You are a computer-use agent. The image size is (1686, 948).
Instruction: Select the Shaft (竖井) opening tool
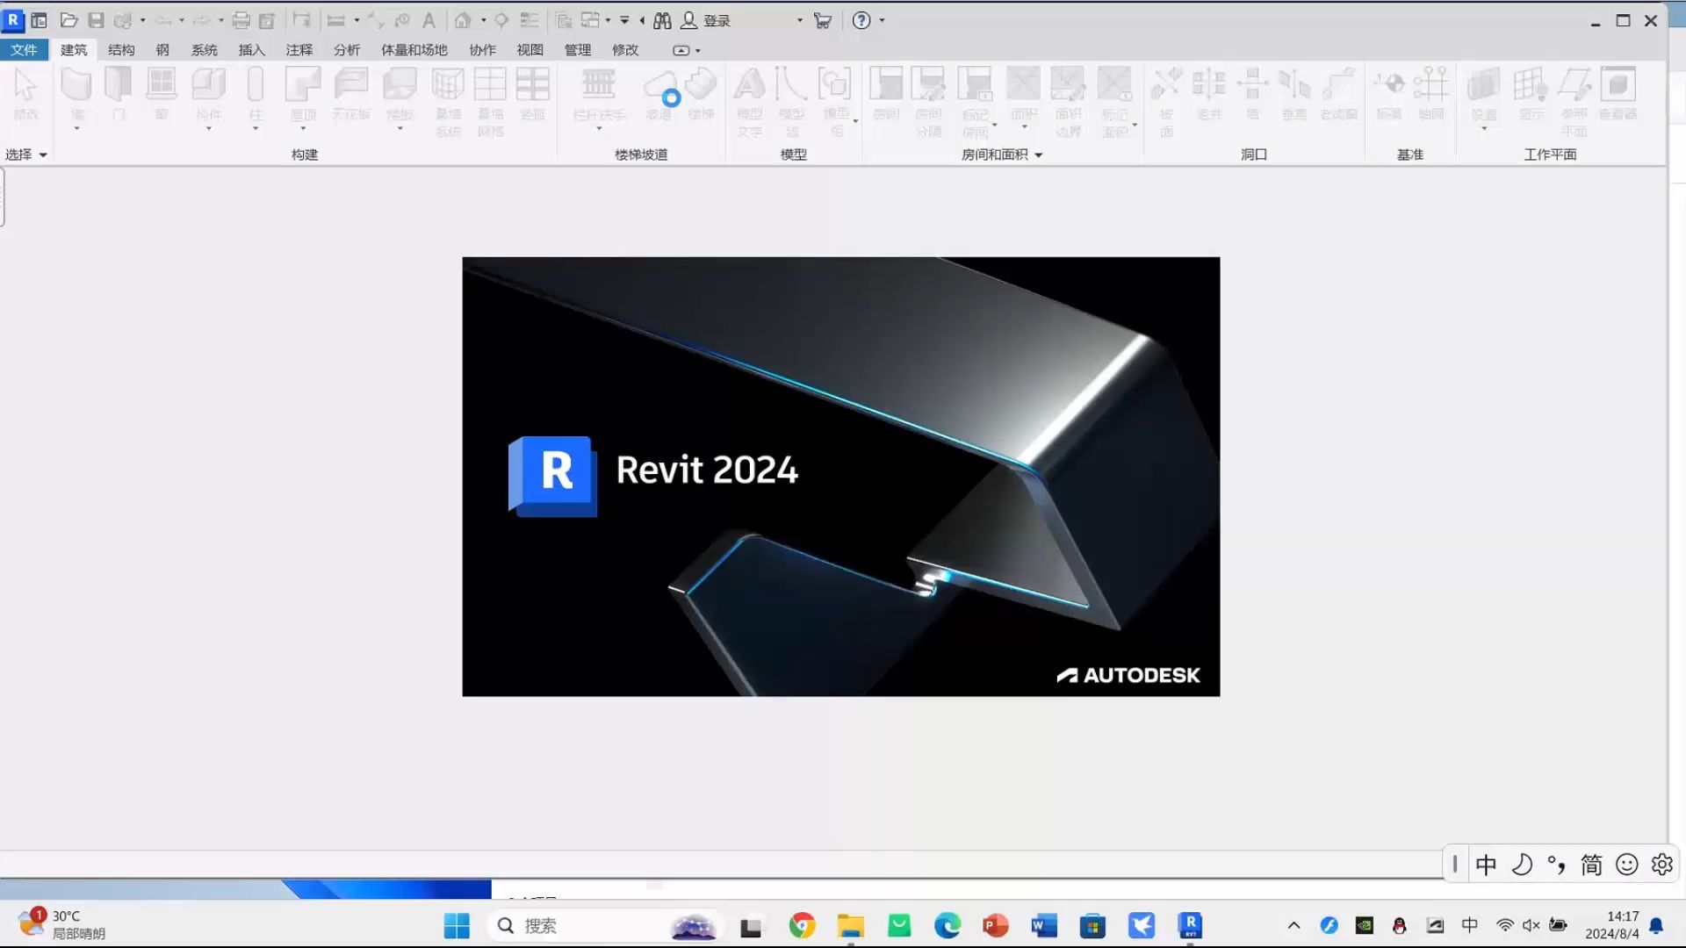pos(1209,95)
